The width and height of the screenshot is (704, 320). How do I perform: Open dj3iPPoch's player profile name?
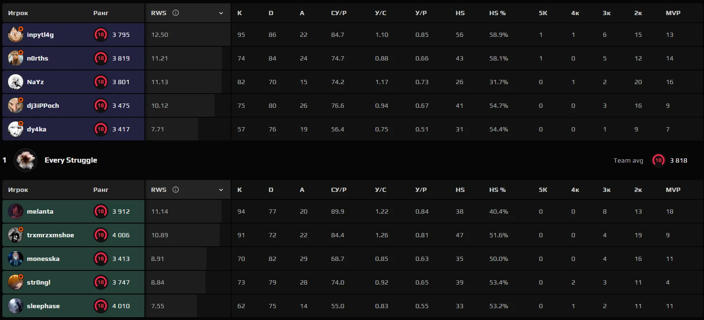pyautogui.click(x=43, y=105)
